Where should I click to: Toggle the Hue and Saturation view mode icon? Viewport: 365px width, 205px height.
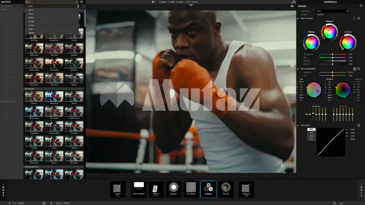[x=355, y=69]
